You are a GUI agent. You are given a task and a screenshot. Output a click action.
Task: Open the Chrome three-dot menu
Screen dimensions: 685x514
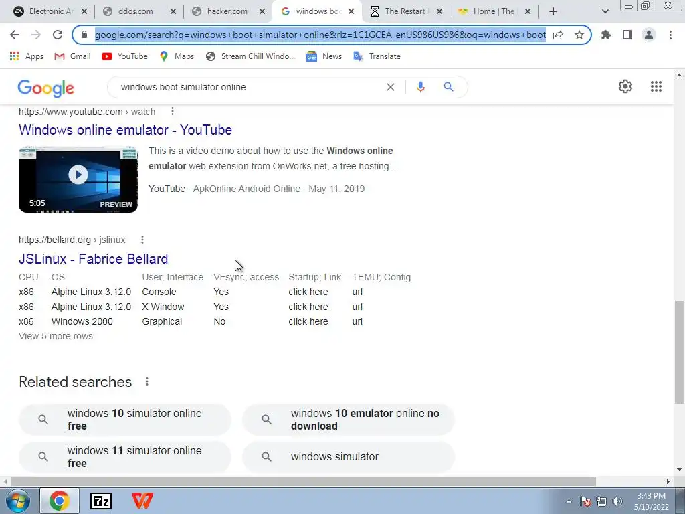pos(670,35)
